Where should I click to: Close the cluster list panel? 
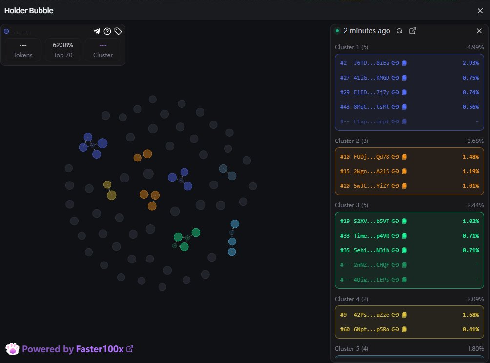click(x=479, y=31)
